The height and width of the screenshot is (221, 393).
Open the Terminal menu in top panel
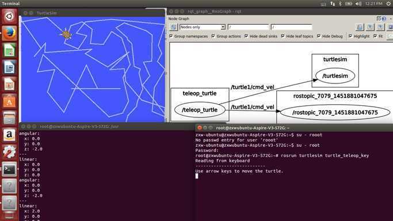[11, 3]
